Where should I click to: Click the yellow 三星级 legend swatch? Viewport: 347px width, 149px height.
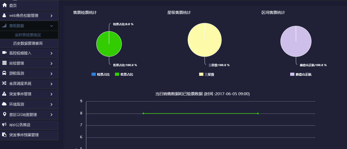click(x=201, y=74)
